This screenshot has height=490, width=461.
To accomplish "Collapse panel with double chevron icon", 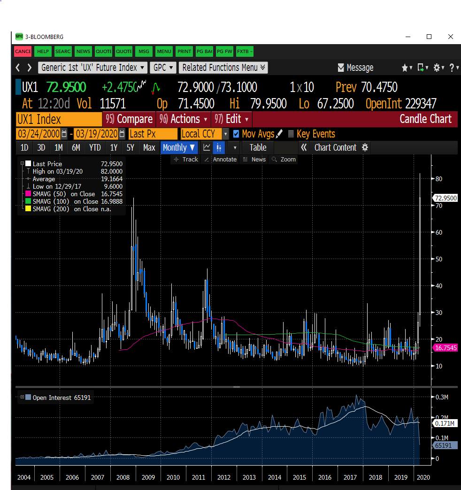I will point(303,147).
